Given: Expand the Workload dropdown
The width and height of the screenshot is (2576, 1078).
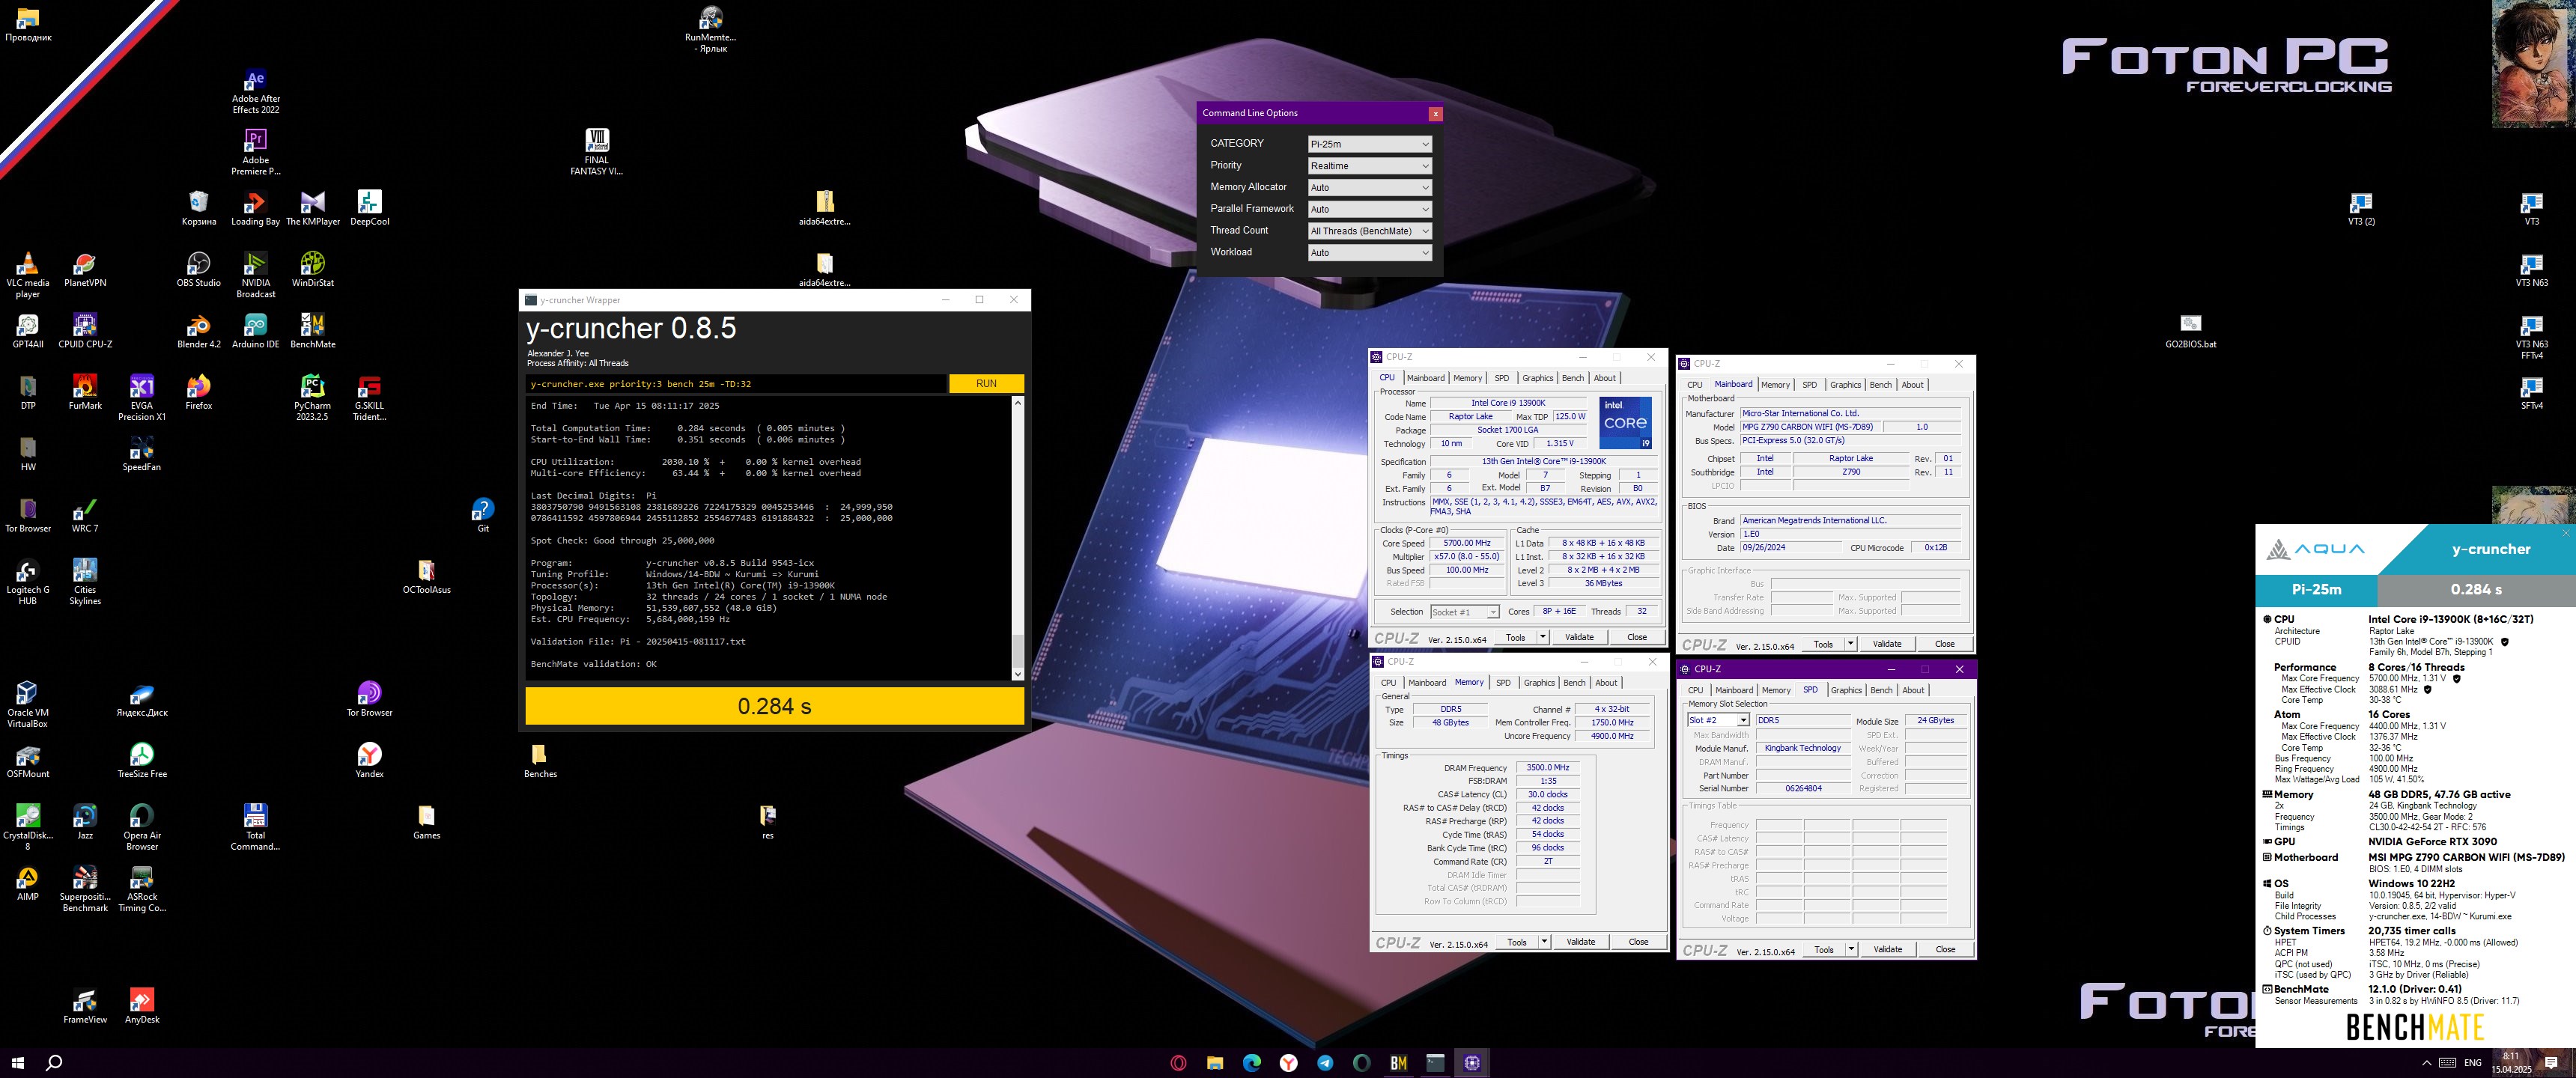Looking at the screenshot, I should [1369, 253].
